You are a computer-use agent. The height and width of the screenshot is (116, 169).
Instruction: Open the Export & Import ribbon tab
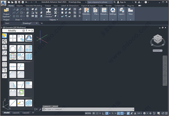(x=88, y=6)
